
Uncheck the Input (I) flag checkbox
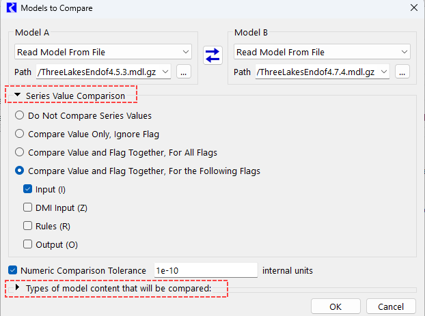point(28,189)
